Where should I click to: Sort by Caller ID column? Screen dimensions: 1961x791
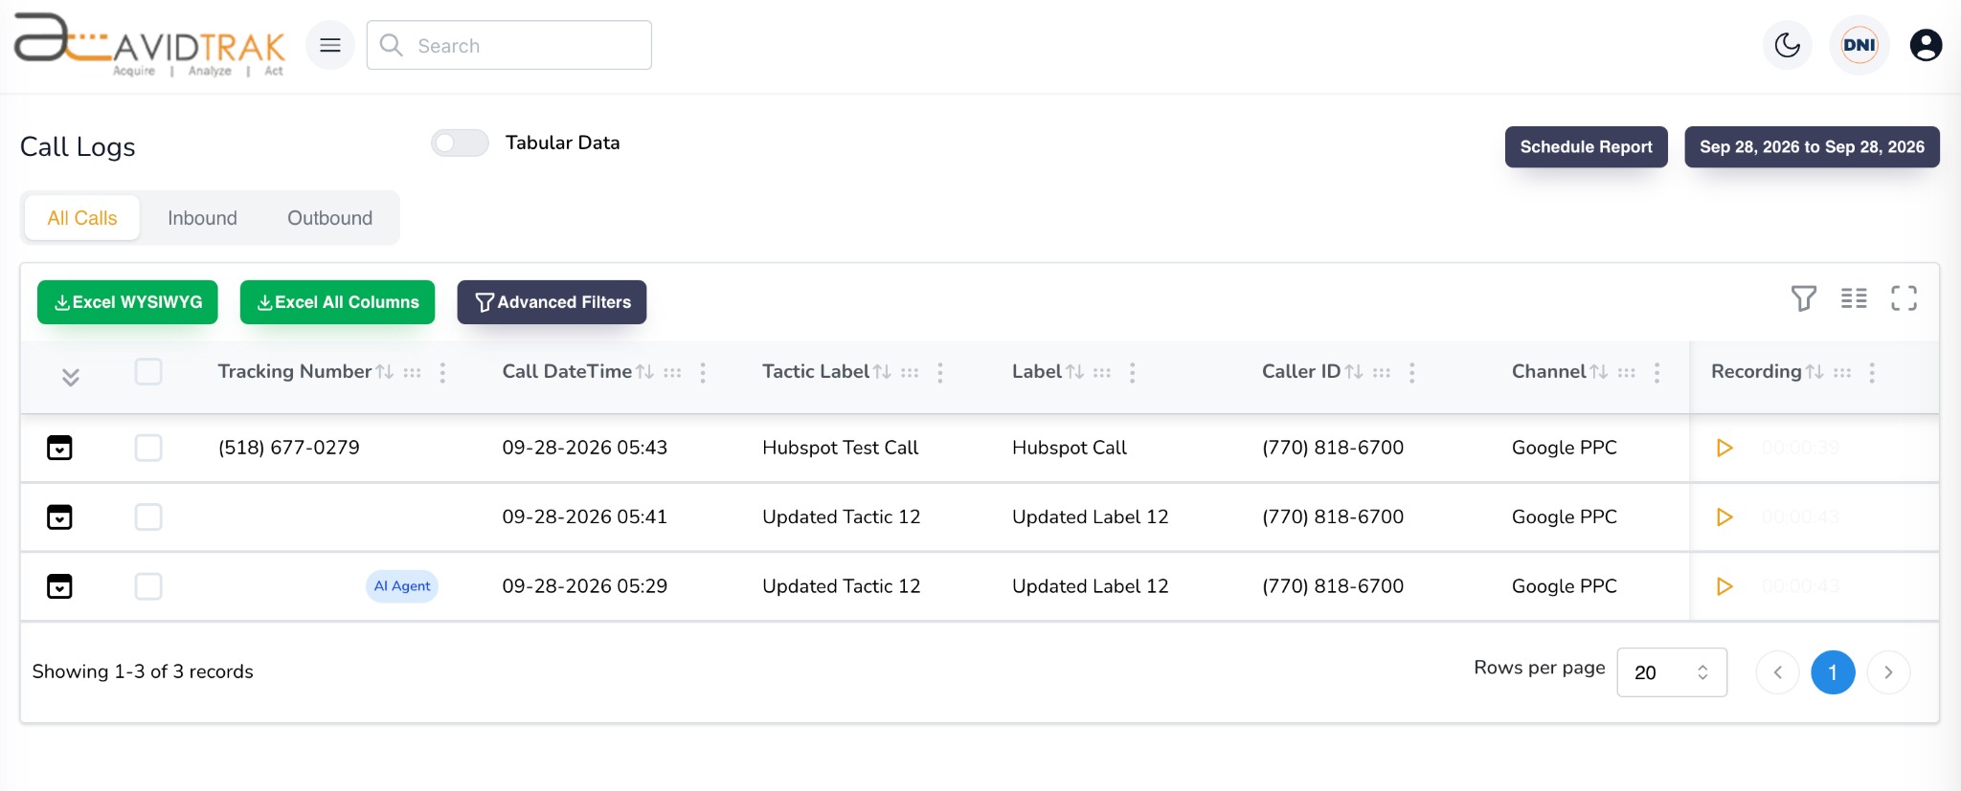coord(1354,372)
